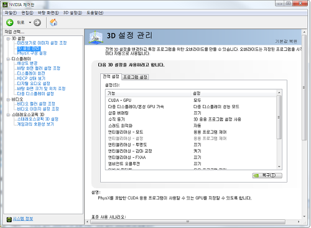Viewport: 311px width, 228px height.
Task: Select the 앤티앨리어싱 - 모드 row
Action: point(191,132)
